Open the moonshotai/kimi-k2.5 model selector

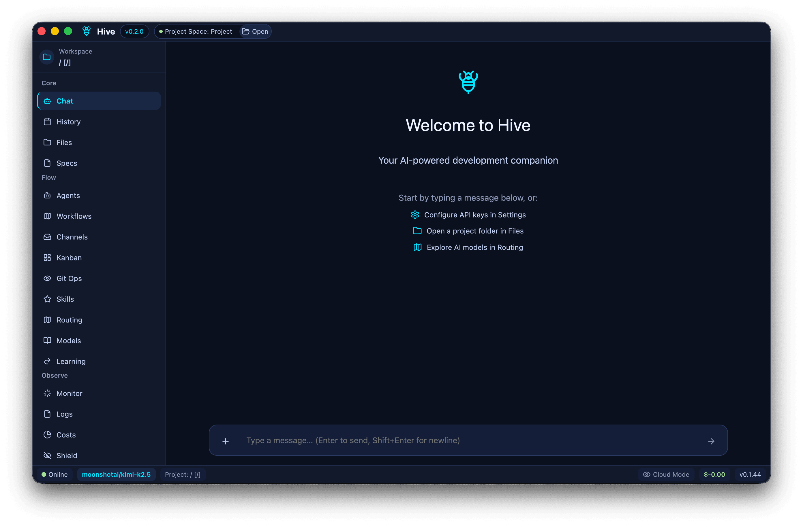(117, 474)
